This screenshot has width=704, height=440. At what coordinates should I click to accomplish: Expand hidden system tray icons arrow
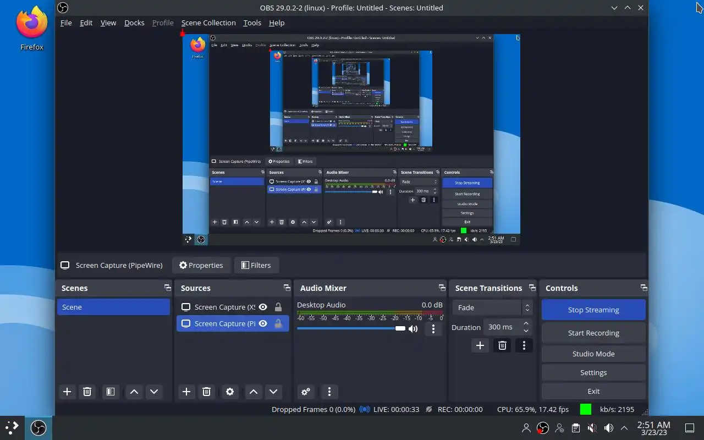click(x=624, y=428)
